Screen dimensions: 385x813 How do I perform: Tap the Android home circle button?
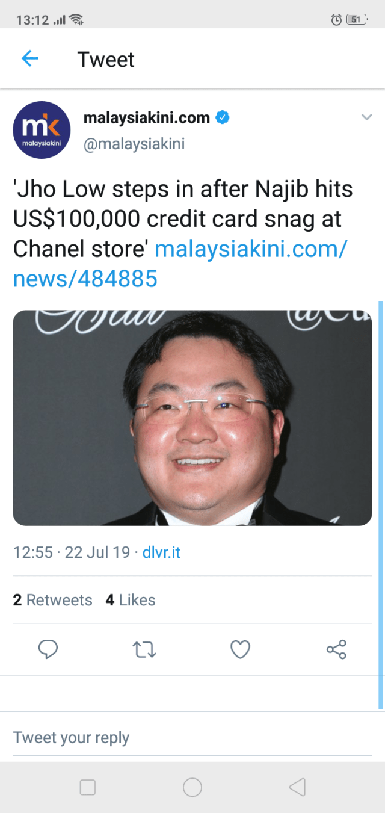click(x=192, y=787)
